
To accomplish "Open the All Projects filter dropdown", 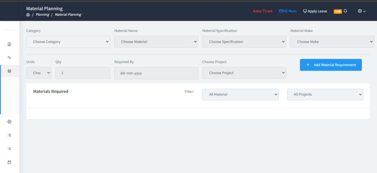I will coord(325,94).
